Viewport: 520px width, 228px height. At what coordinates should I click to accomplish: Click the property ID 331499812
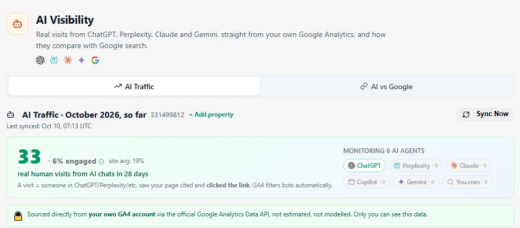click(x=167, y=115)
